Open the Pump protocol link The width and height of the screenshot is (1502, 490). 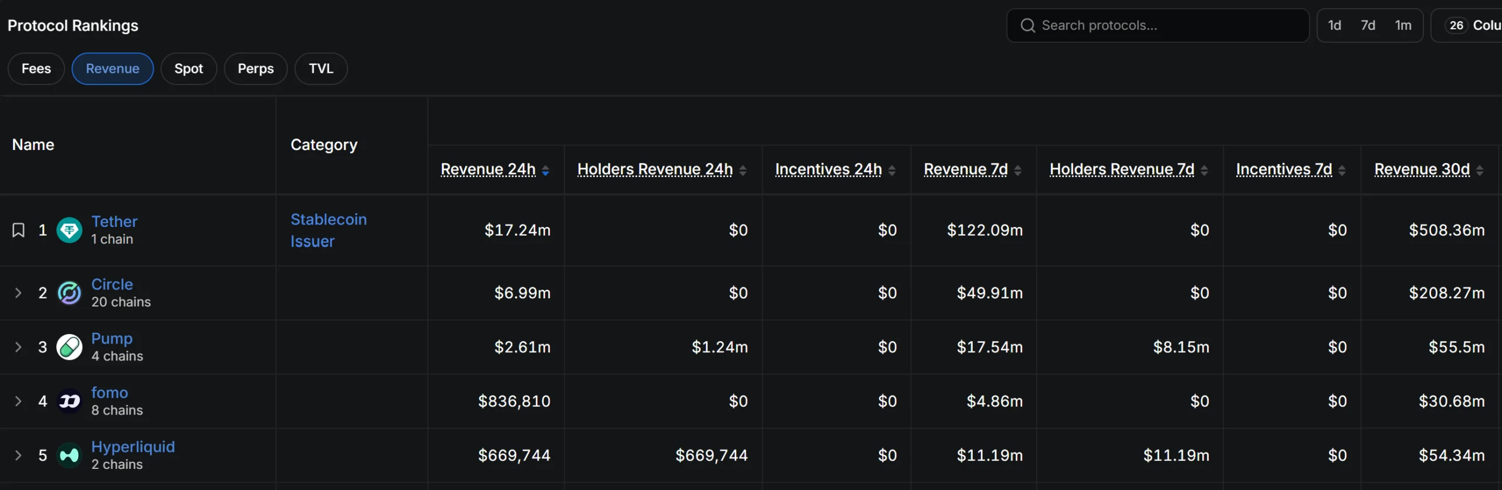click(x=112, y=339)
